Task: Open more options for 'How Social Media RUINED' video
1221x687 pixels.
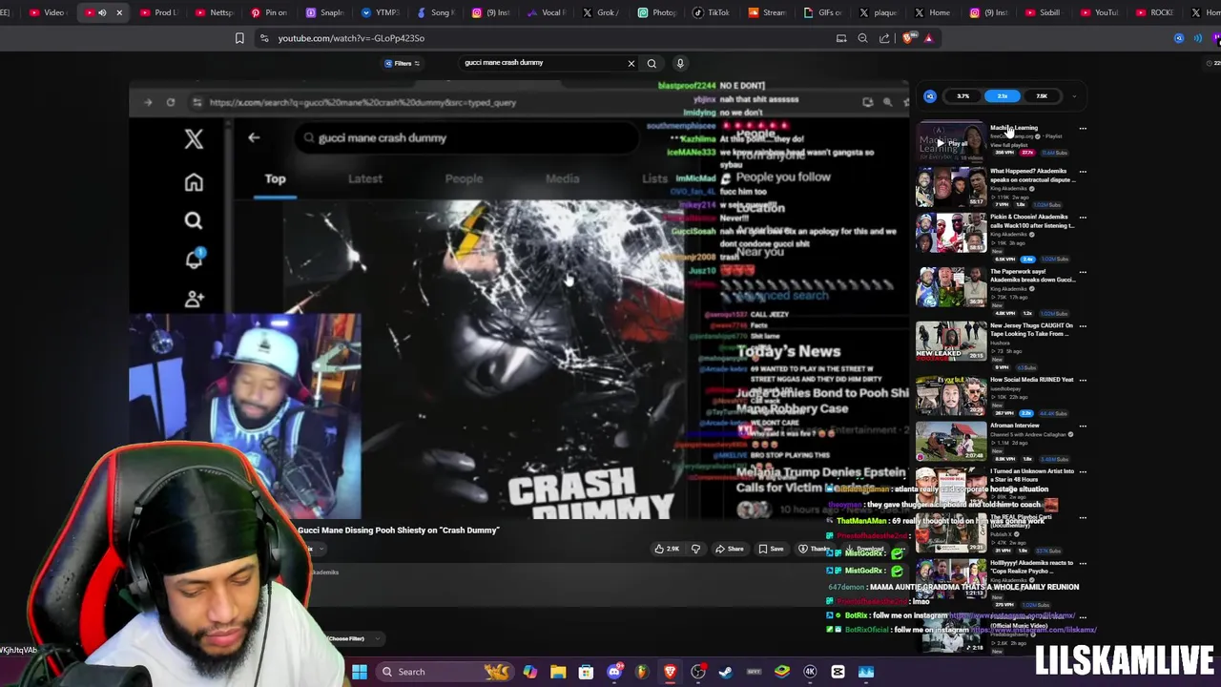Action: 1083,381
